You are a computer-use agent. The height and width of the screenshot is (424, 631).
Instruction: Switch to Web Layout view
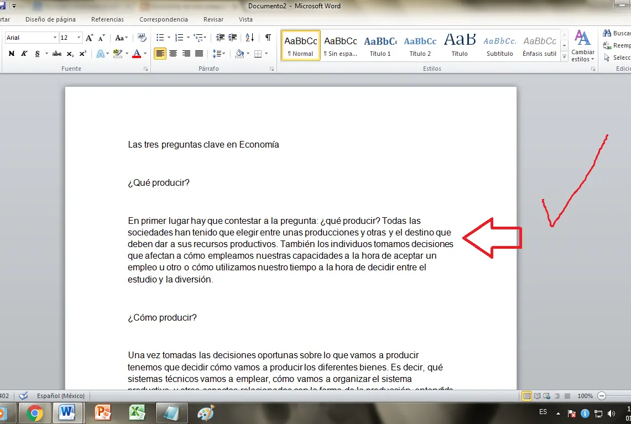[x=547, y=396]
